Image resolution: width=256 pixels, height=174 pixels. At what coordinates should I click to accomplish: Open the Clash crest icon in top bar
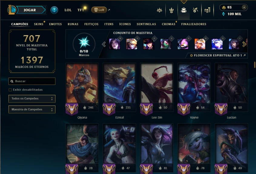[x=171, y=10]
